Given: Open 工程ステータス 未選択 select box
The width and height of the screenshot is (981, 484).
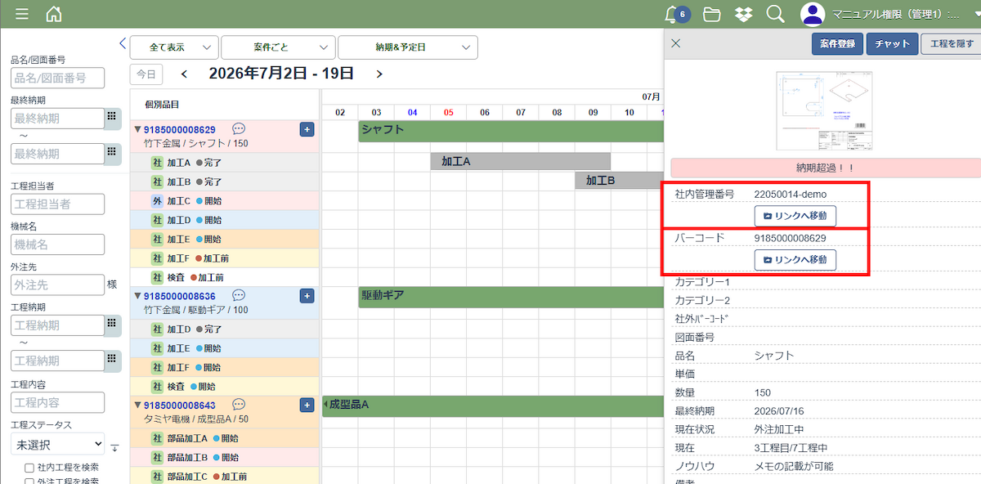Looking at the screenshot, I should (x=57, y=445).
